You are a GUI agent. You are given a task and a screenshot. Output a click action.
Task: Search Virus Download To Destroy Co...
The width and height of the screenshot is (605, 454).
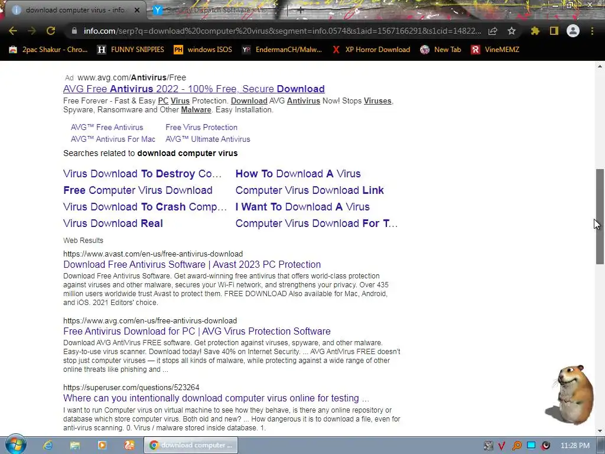143,174
